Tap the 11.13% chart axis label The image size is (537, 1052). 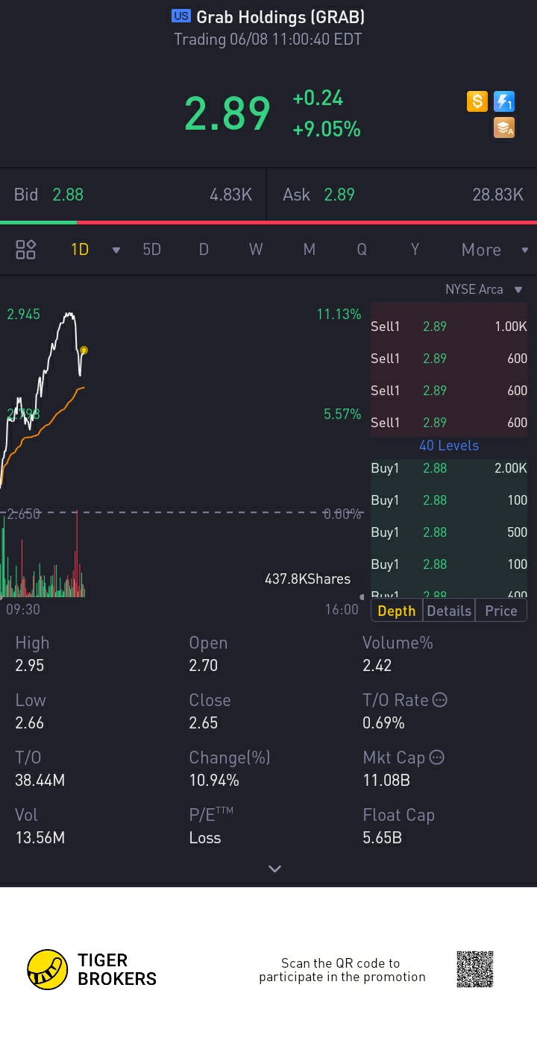point(339,314)
